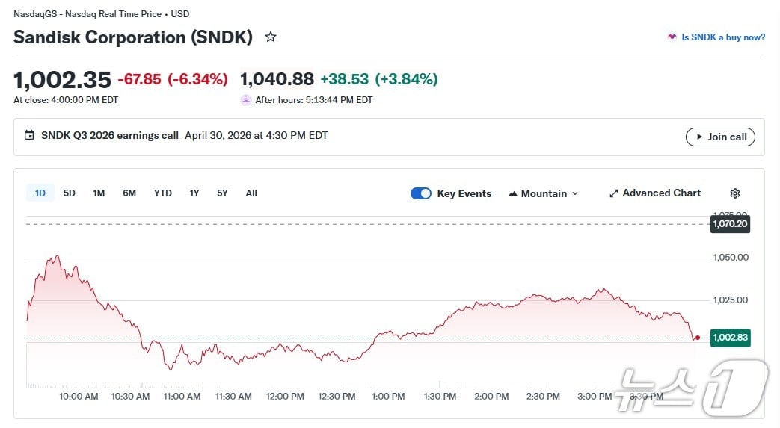
Task: Open the chart settings gear icon
Action: click(734, 193)
